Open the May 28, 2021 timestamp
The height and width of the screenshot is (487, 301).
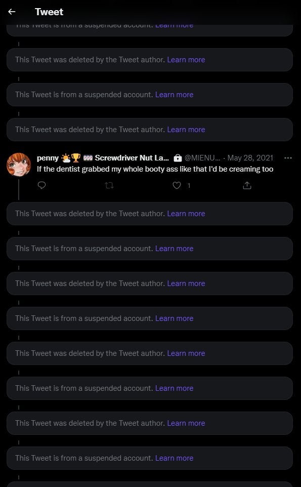pos(250,158)
